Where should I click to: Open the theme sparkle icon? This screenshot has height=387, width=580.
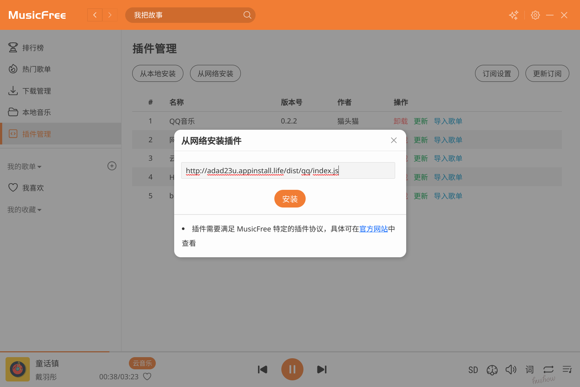pos(514,15)
